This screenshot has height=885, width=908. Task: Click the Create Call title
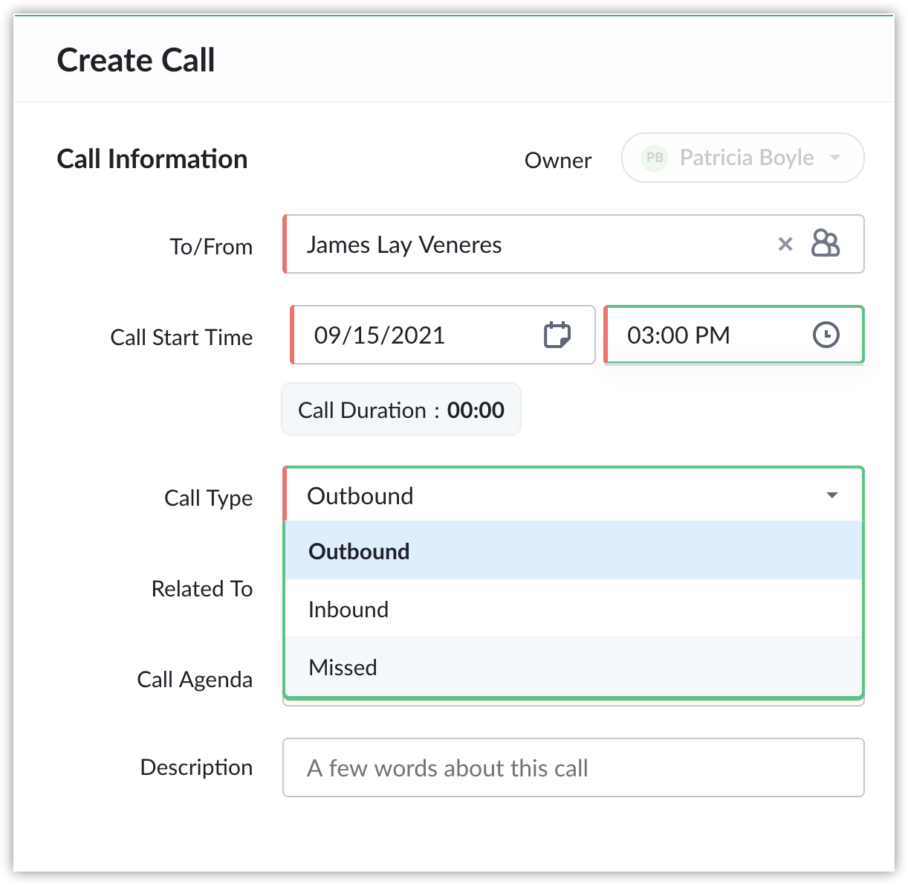(136, 60)
